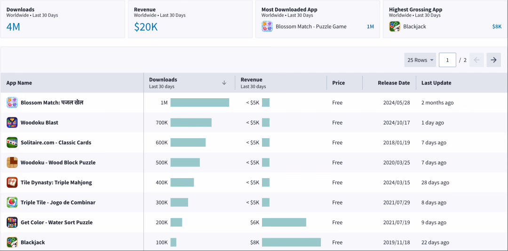The image size is (508, 251).
Task: Sort by Price column header
Action: click(x=338, y=83)
